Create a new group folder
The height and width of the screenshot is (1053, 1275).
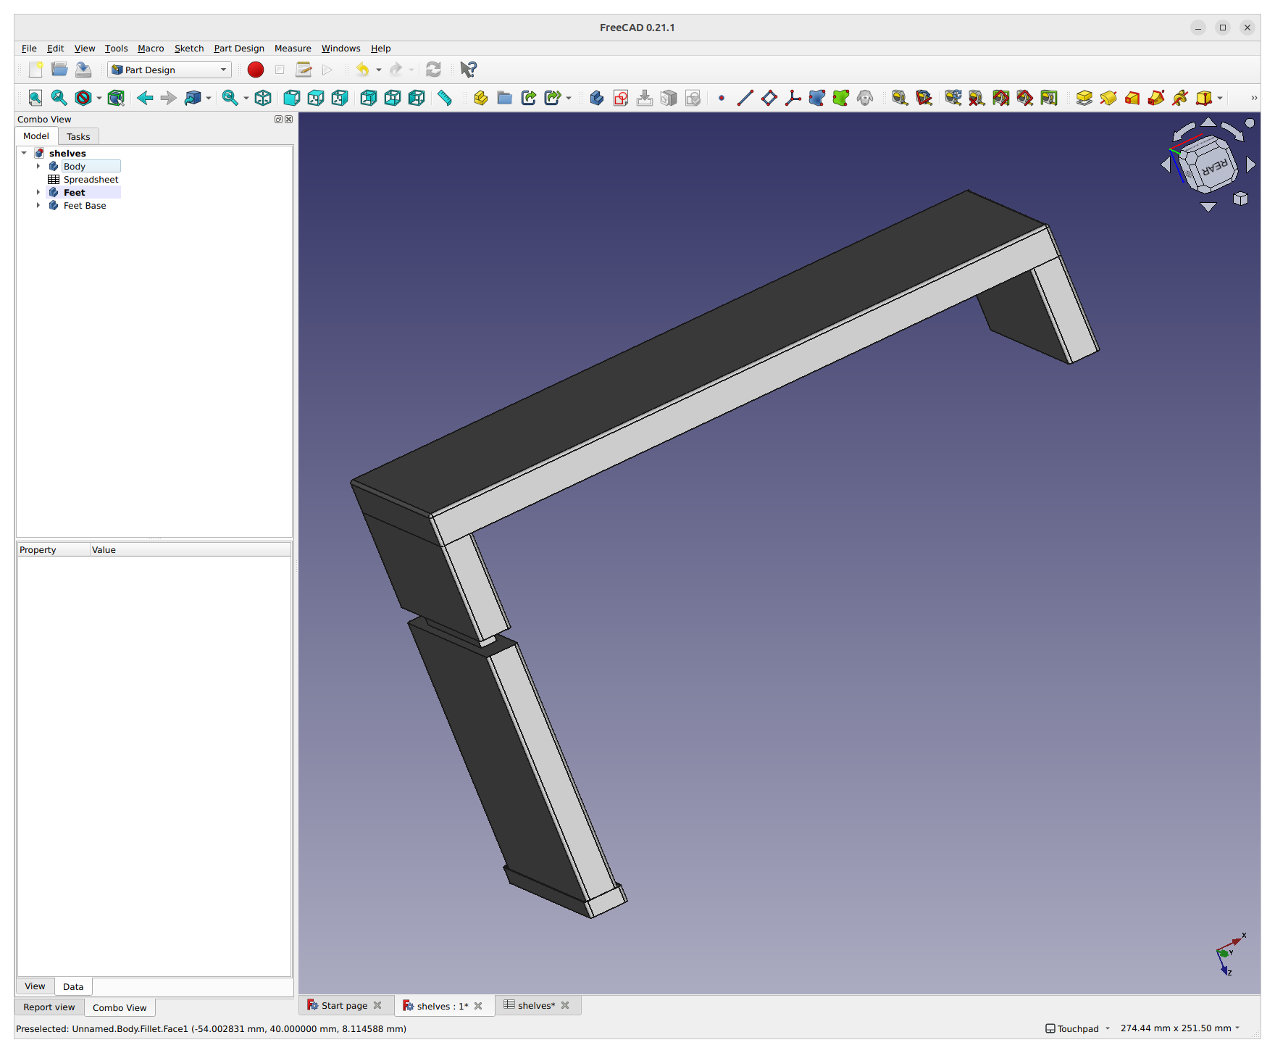pos(505,98)
